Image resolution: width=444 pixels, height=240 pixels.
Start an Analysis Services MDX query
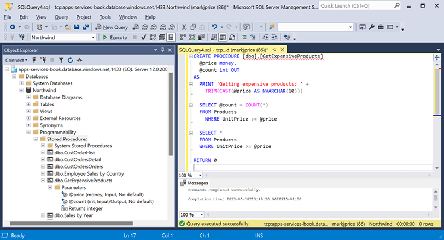pos(145,27)
